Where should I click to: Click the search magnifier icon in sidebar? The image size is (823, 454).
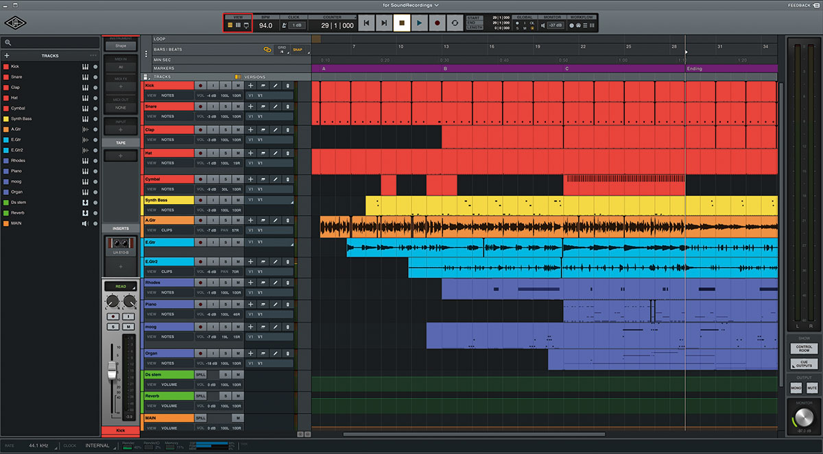(x=7, y=43)
